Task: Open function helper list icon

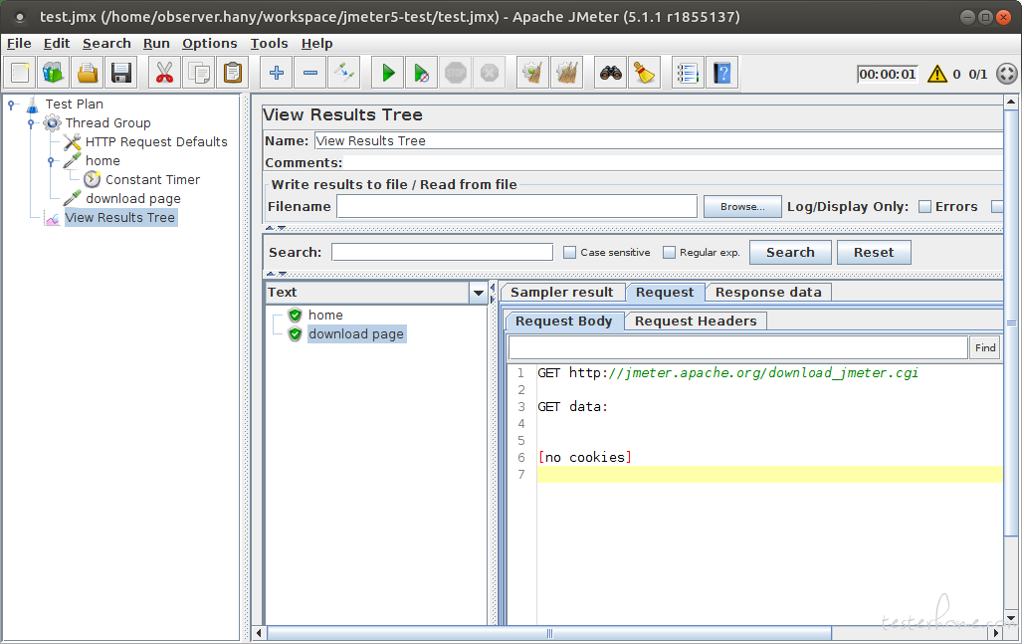Action: click(688, 73)
